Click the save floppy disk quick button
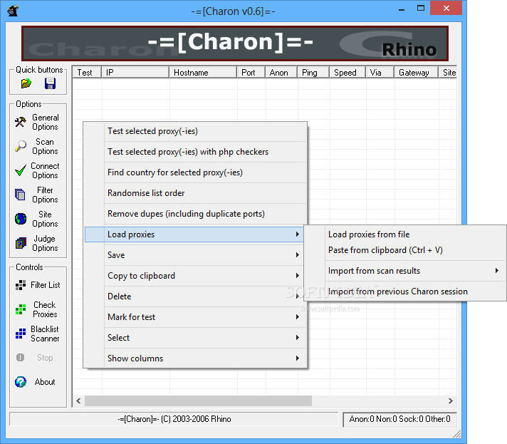Image resolution: width=507 pixels, height=444 pixels. tap(50, 83)
